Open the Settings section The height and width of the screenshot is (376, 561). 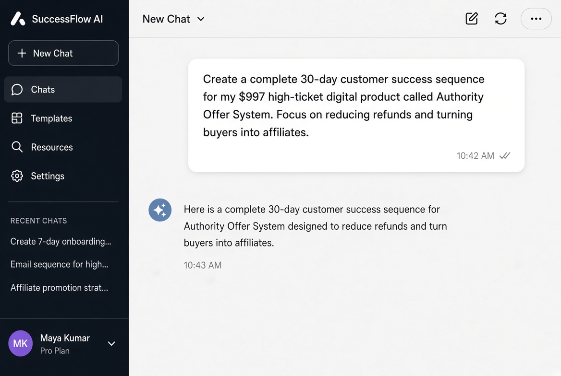point(63,176)
